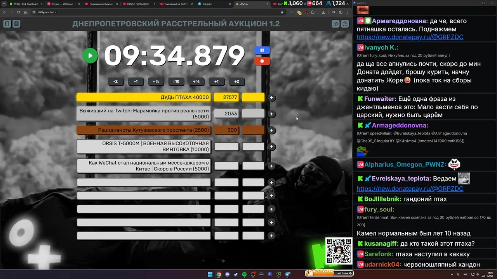
Task: Open browser downloads icon
Action: pos(323,12)
